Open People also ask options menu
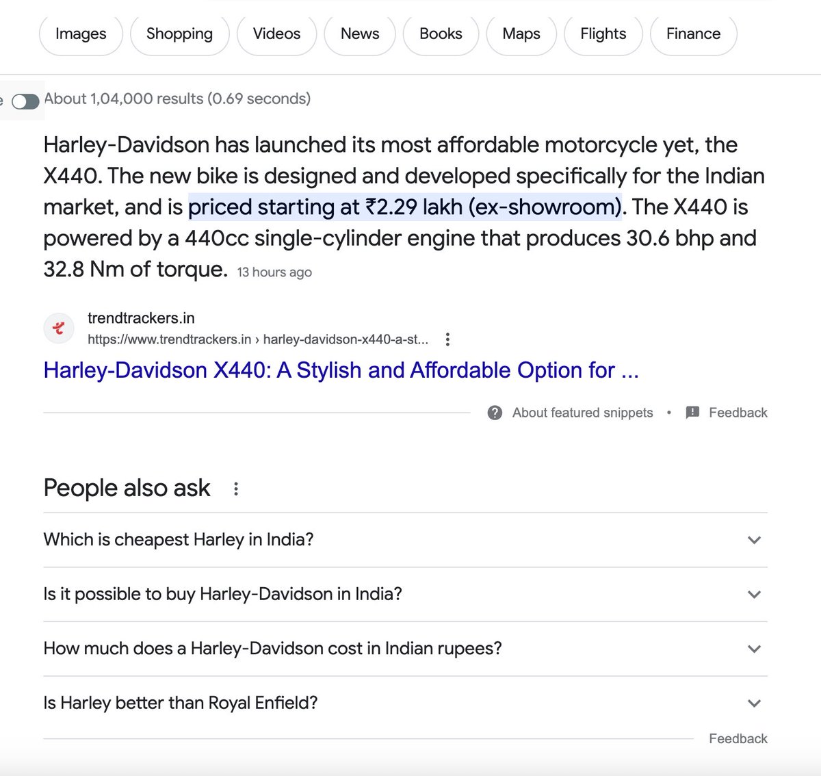821x776 pixels. point(236,489)
